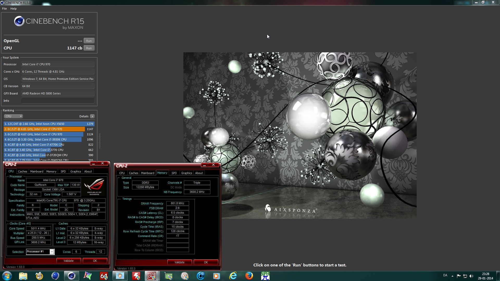Select the i7-3930K ranking row
500x281 pixels.
49,139
